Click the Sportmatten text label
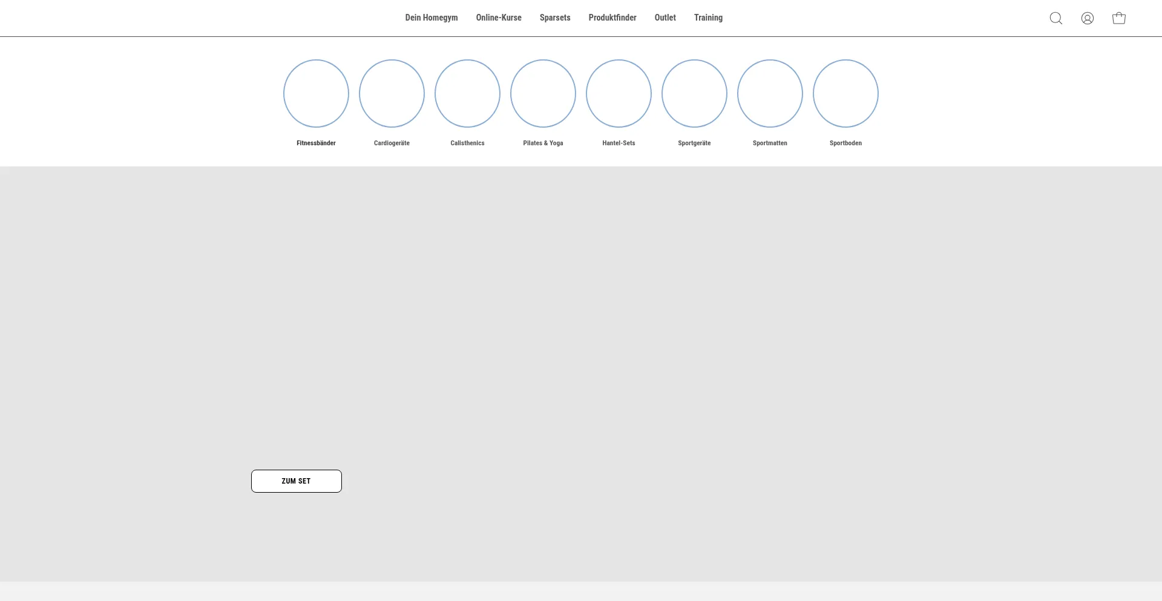 [770, 143]
